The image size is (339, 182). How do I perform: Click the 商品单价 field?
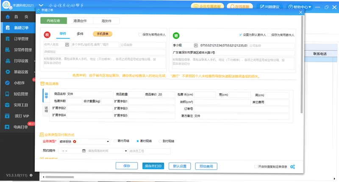tap(166, 94)
